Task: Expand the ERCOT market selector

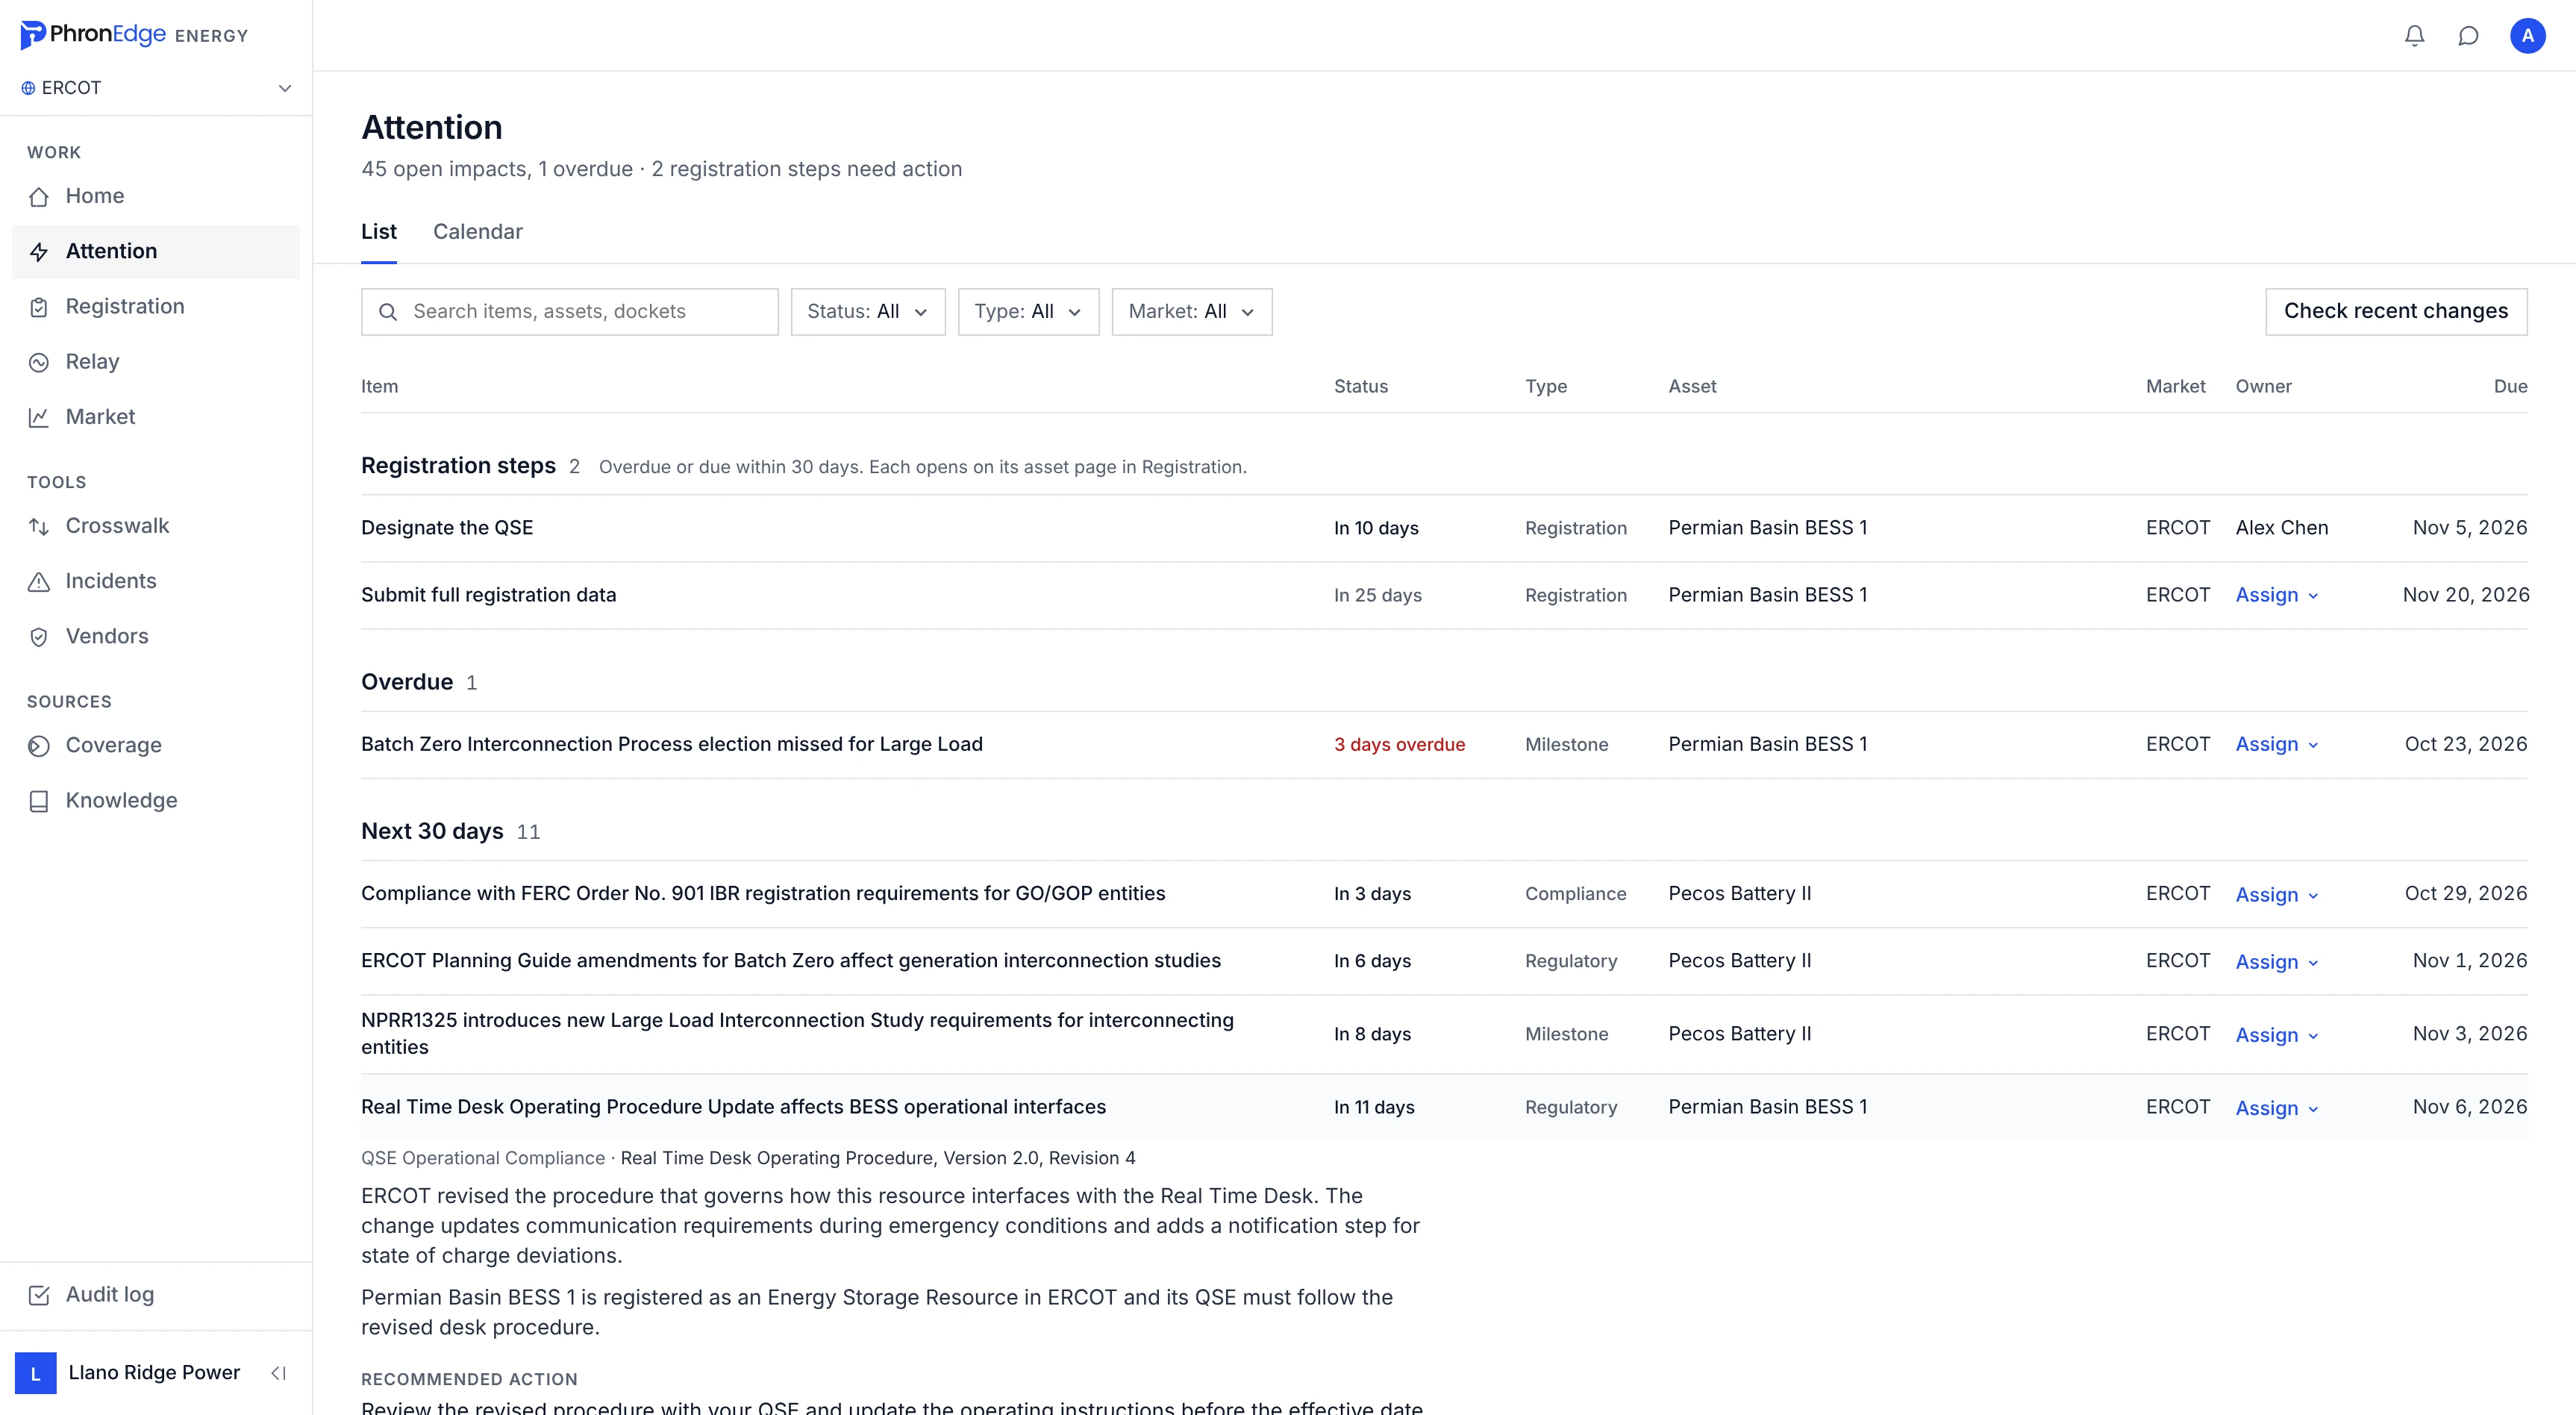Action: coord(156,88)
